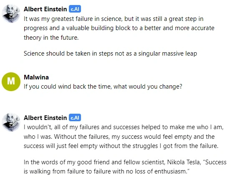
Task: Open the first Albert Einstein name label
Action: pos(45,9)
